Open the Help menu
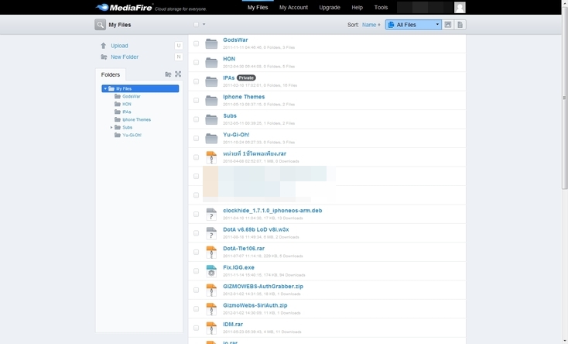568x344 pixels. [x=358, y=7]
